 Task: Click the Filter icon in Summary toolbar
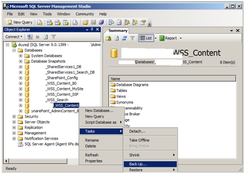[132, 38]
